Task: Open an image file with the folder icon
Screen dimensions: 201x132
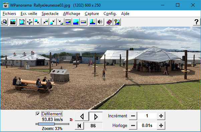Action: tap(4, 22)
